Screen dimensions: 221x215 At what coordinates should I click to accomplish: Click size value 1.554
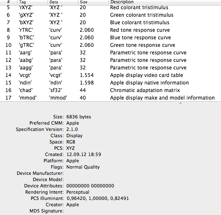[87, 75]
